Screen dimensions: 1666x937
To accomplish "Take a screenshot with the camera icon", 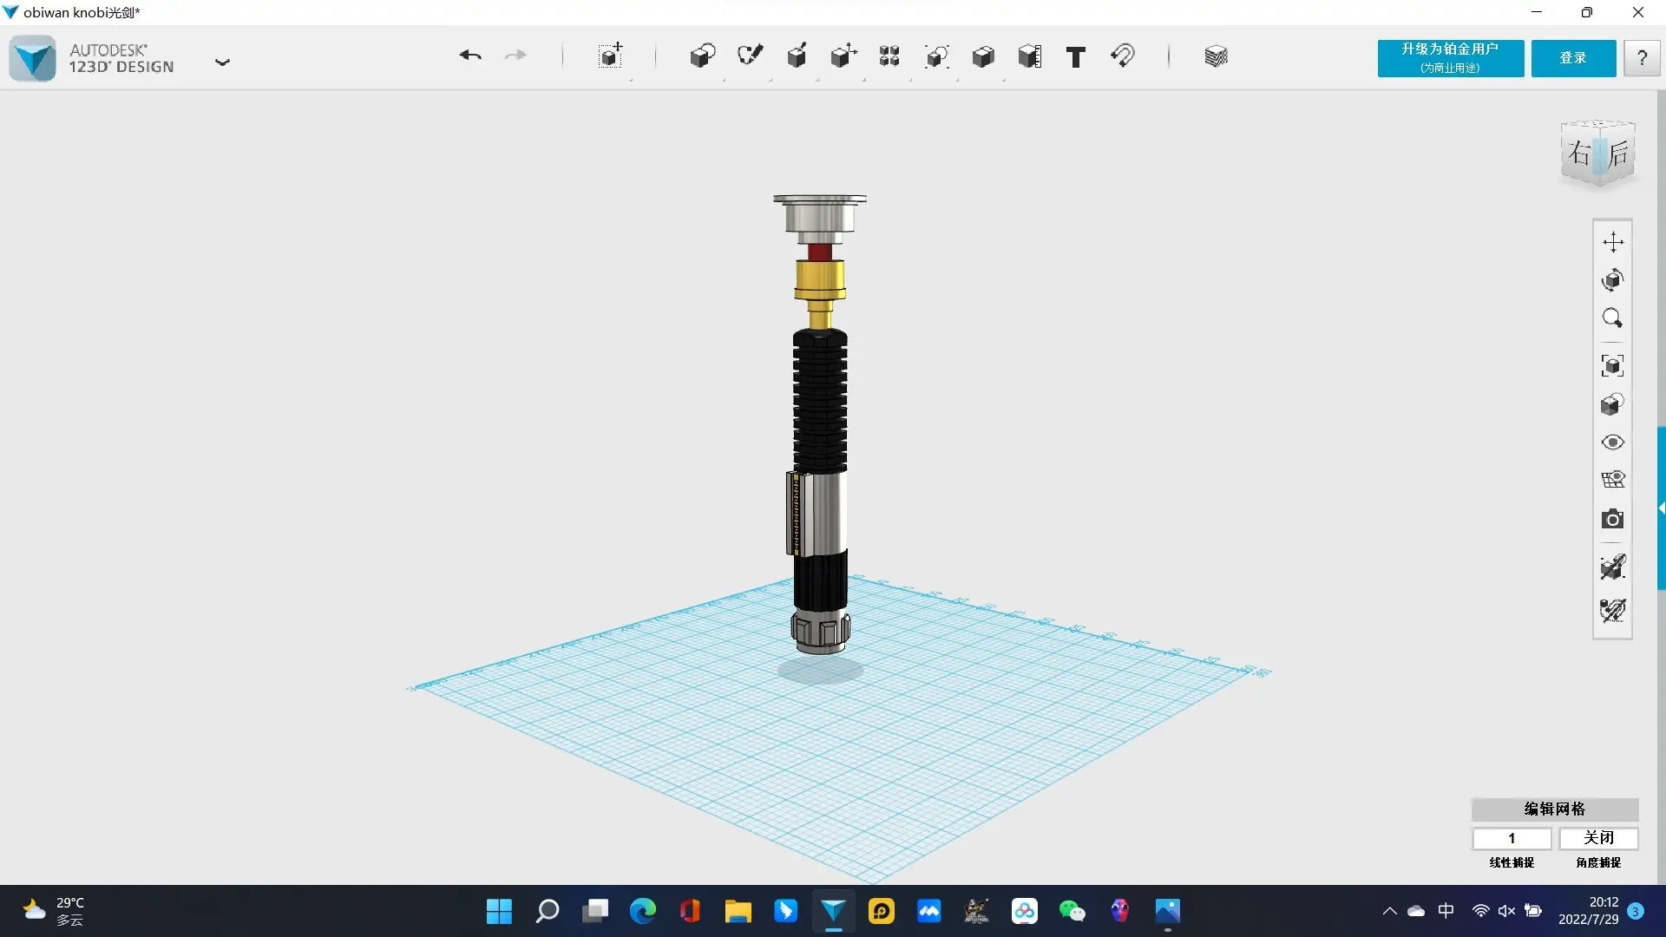I will 1613,519.
